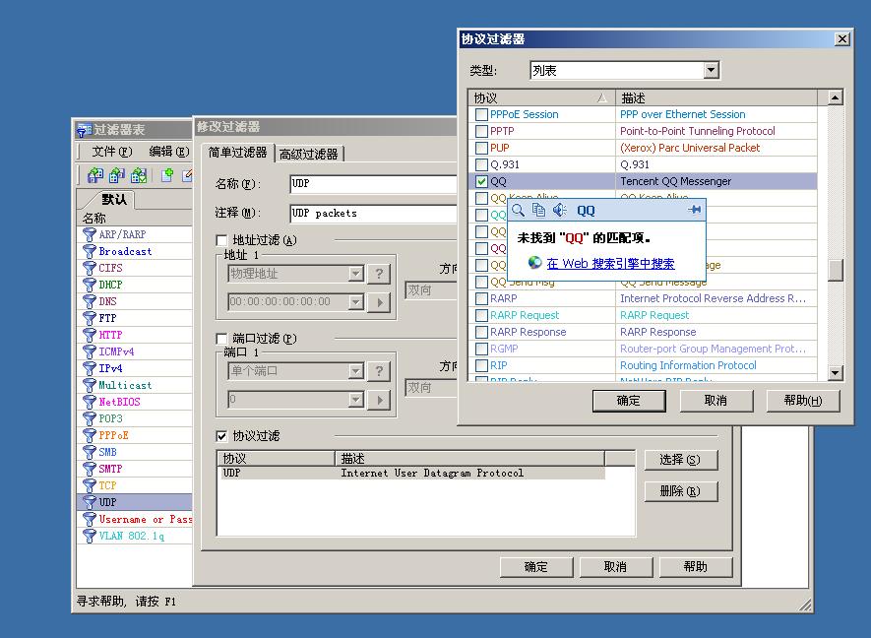Click the 注释 field containing UDP packets
The image size is (871, 638).
coord(373,213)
